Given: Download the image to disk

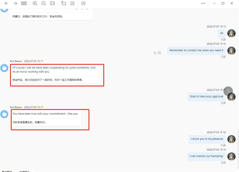Looking at the screenshot, I should [x=83, y=3].
